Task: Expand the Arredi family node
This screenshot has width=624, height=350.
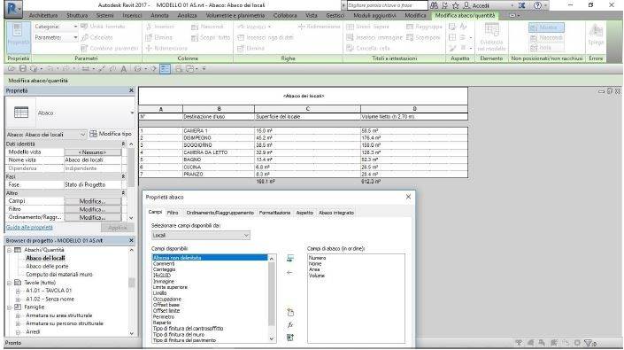Action: coord(18,332)
